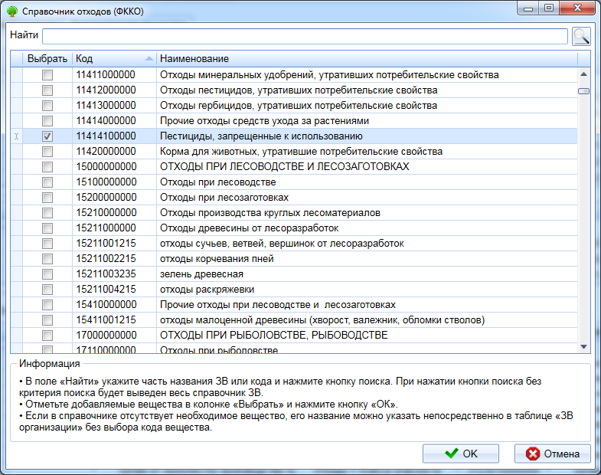This screenshot has width=601, height=475.
Task: Check the box for code 15211002215
Action: [47, 259]
